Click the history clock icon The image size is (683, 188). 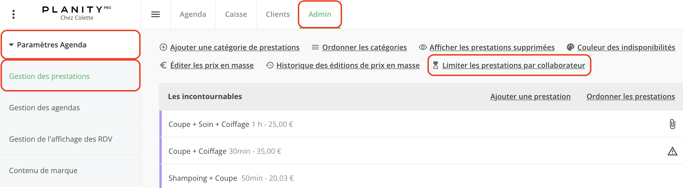270,65
